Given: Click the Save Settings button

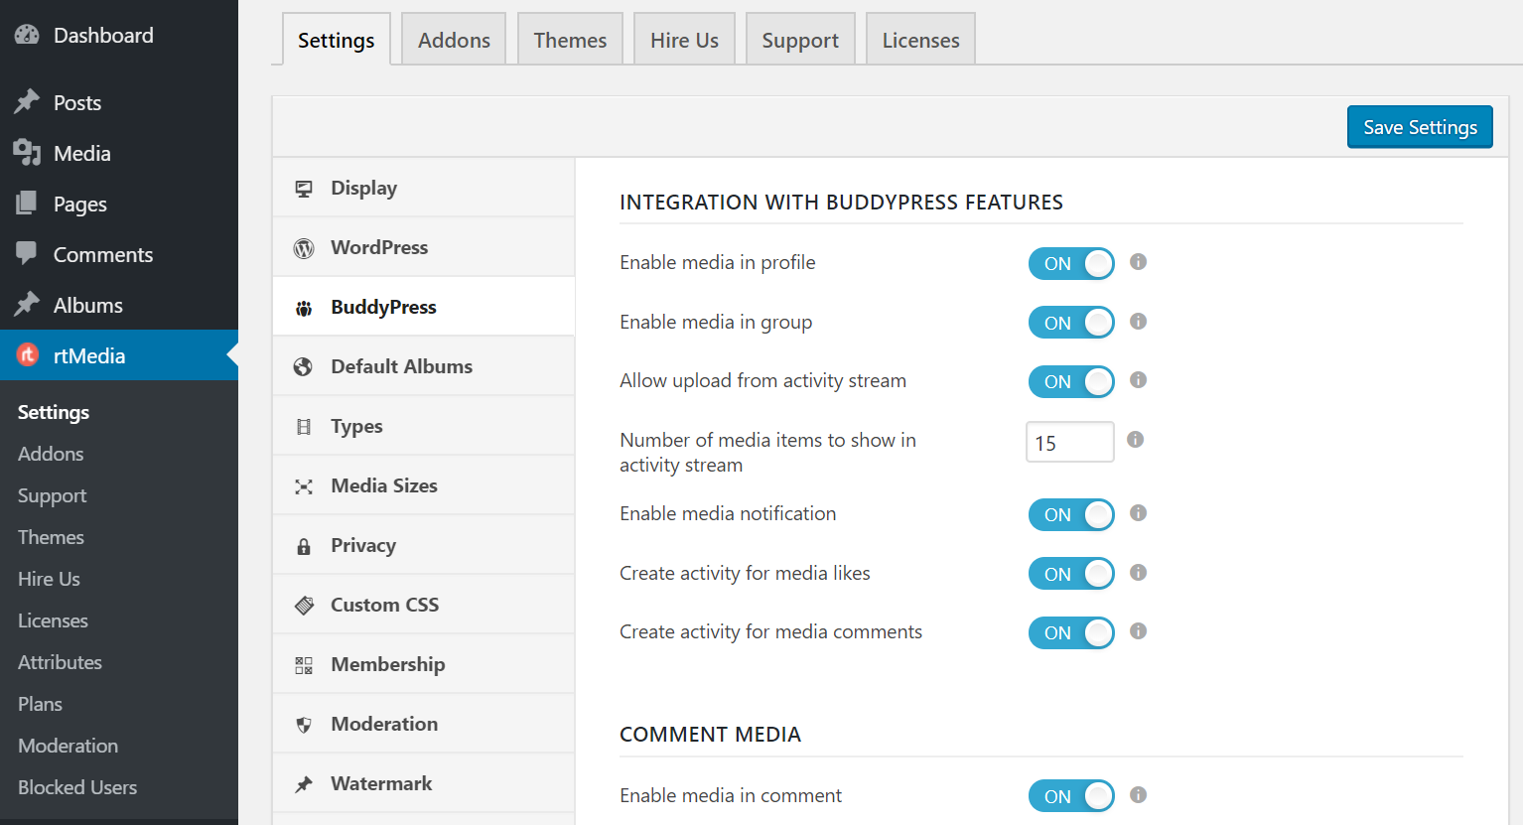Looking at the screenshot, I should coord(1420,126).
